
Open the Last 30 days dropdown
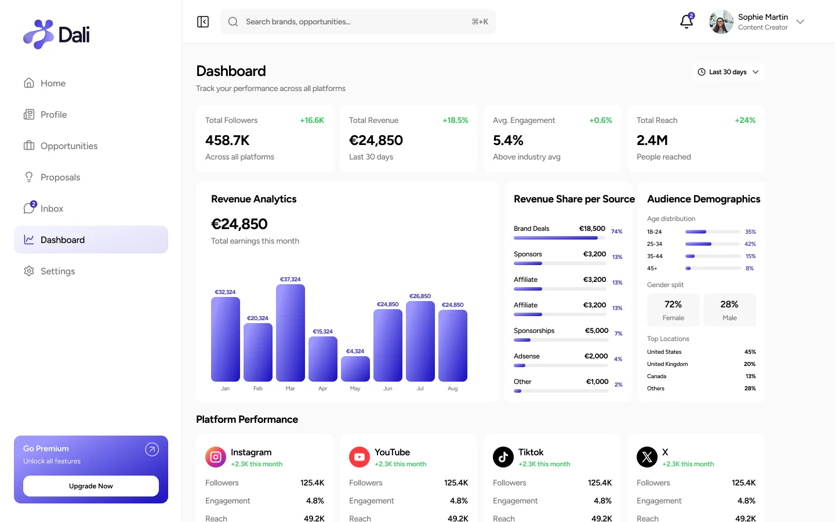click(728, 72)
